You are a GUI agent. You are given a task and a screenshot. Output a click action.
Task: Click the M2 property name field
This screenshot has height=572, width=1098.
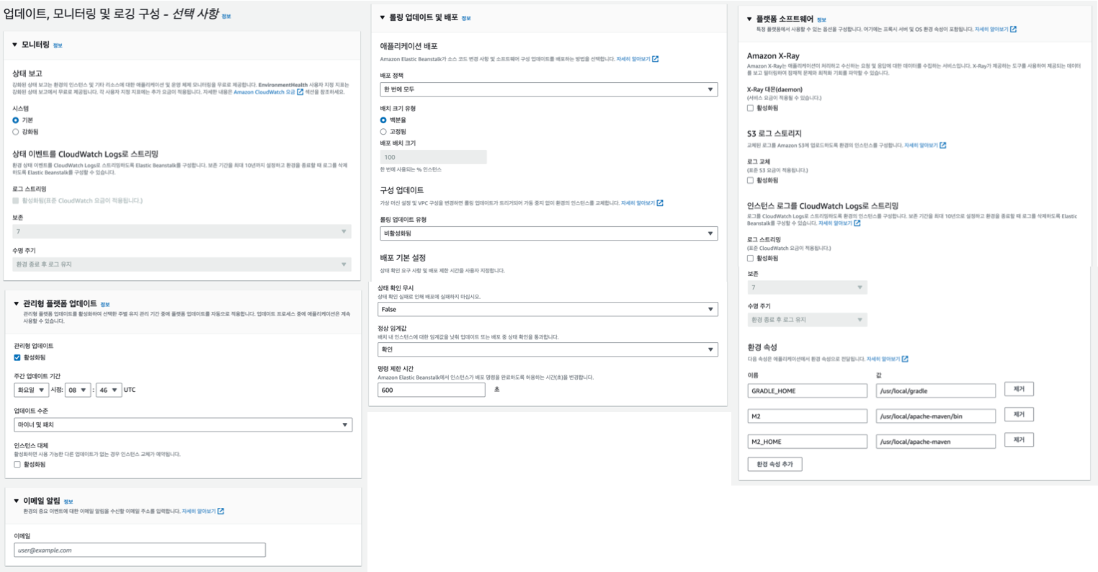(808, 416)
